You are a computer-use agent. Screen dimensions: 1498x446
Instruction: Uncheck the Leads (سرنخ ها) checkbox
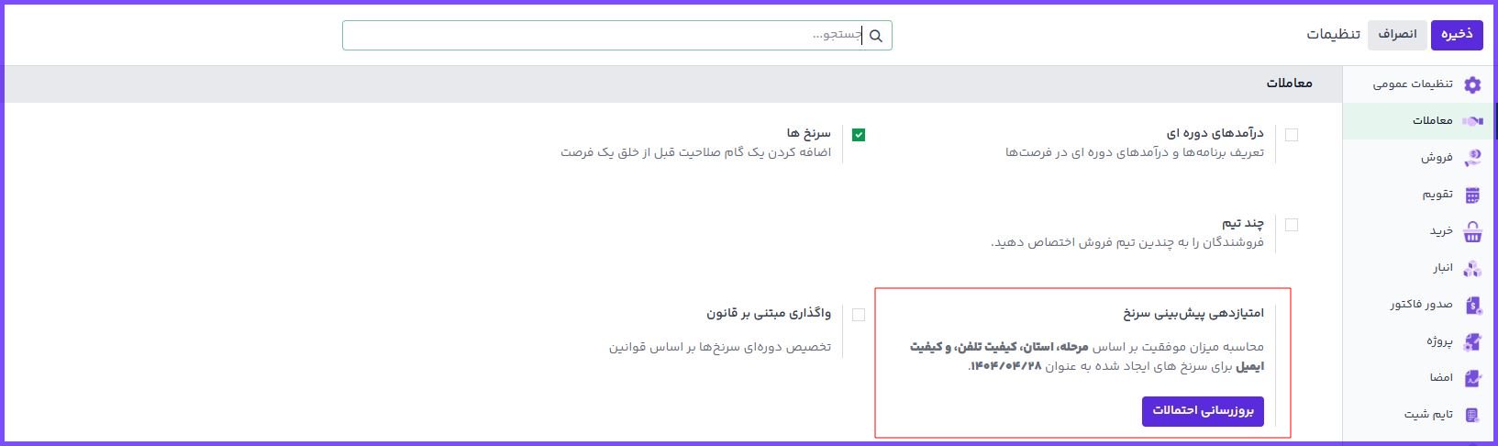coord(859,135)
